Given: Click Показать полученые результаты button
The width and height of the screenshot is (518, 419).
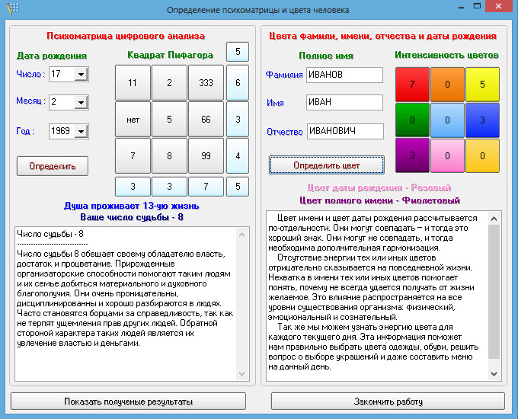Looking at the screenshot, I should coord(128,401).
